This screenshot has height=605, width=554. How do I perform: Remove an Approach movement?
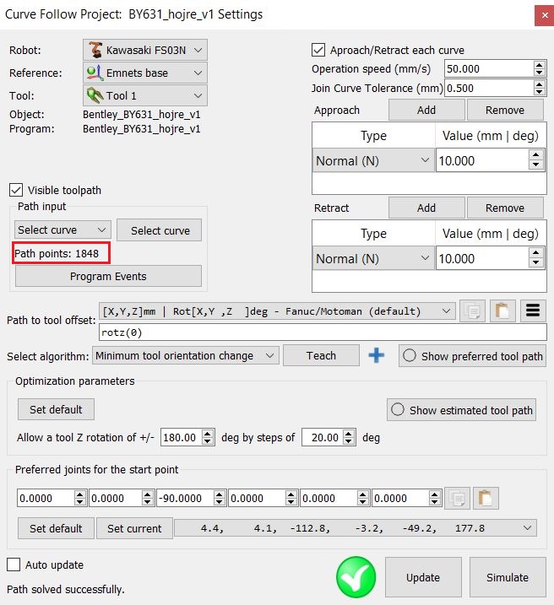coord(505,110)
